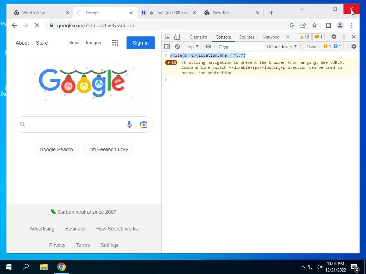Screen dimensions: 366x274
Task: Open the Store link
Action: [42, 43]
